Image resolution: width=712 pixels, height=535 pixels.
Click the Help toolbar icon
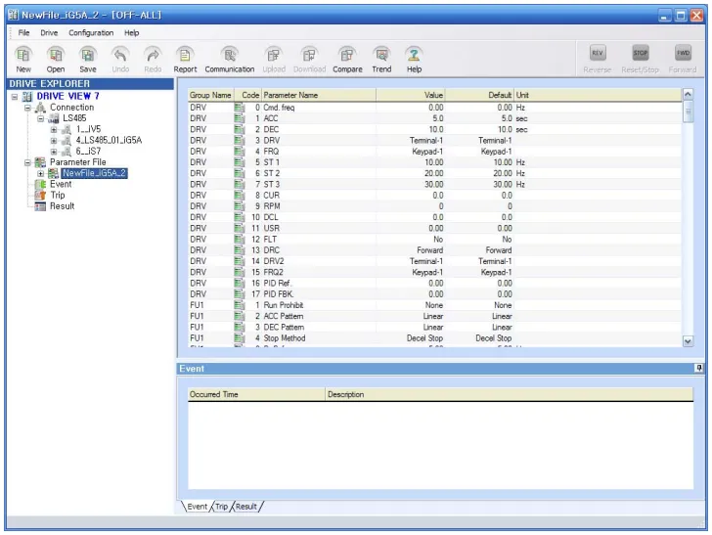[414, 56]
